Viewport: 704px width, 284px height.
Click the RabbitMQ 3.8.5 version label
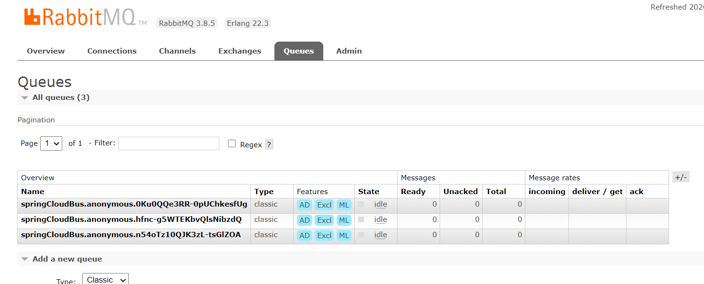187,23
